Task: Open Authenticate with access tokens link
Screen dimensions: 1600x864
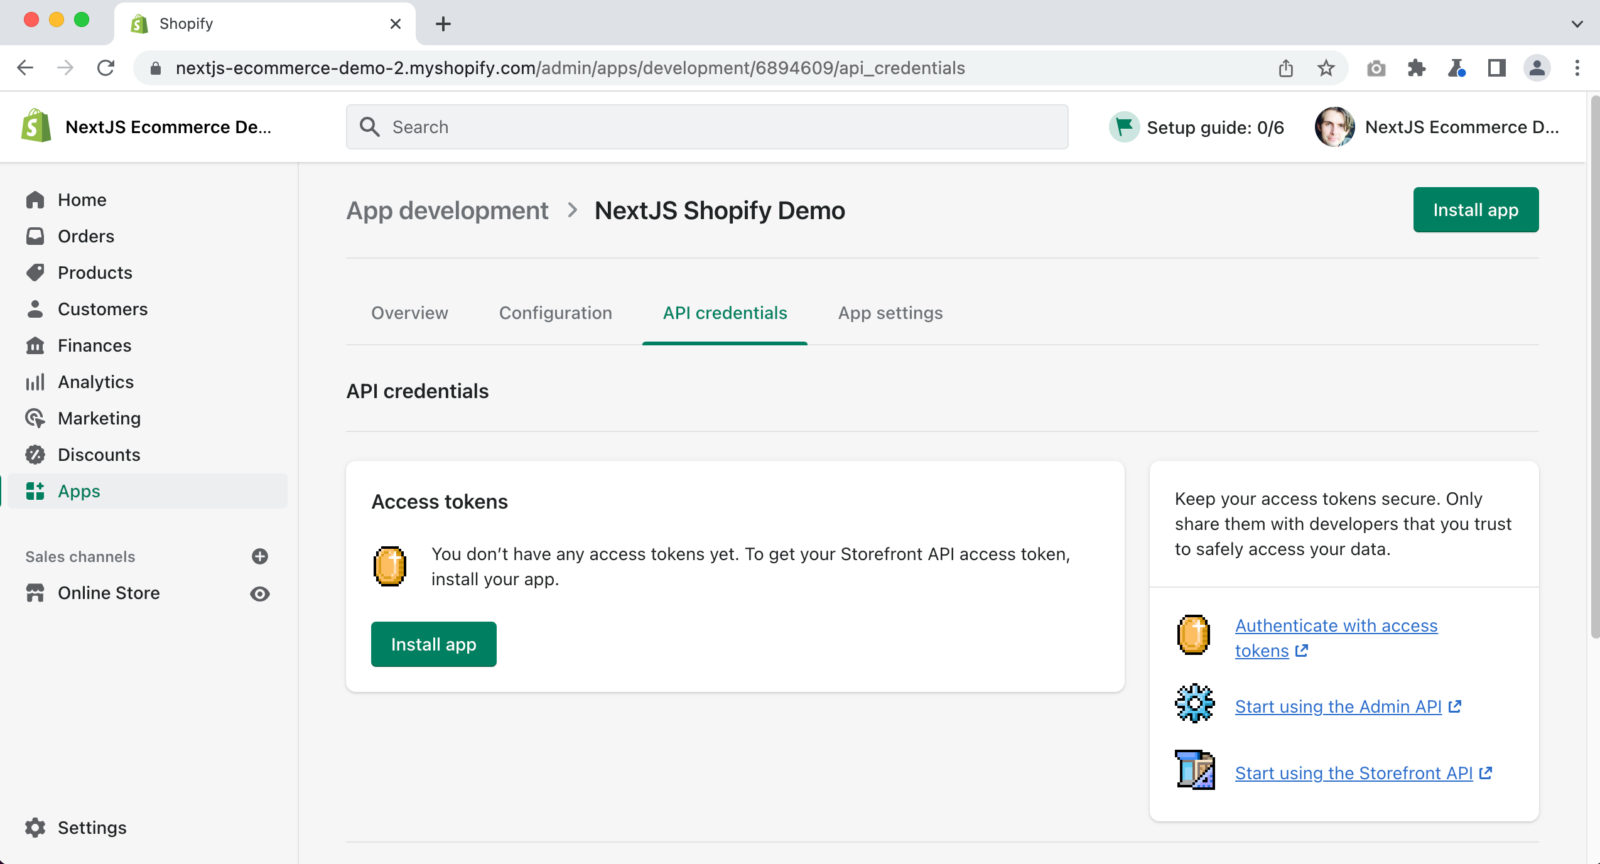Action: (x=1336, y=638)
